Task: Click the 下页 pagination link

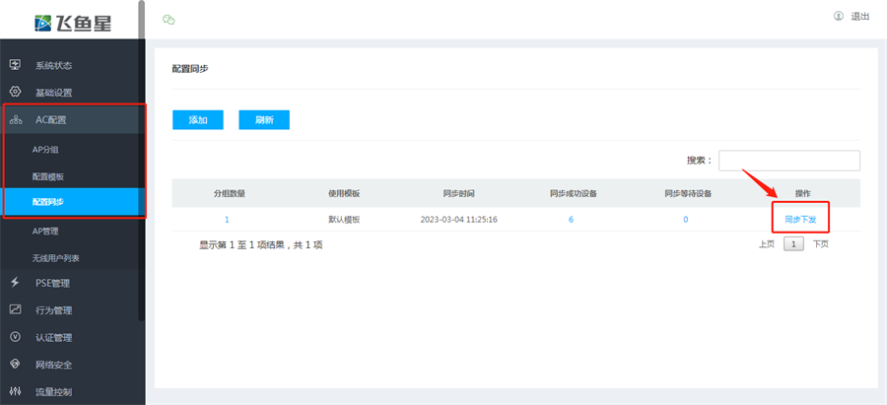Action: (x=821, y=244)
